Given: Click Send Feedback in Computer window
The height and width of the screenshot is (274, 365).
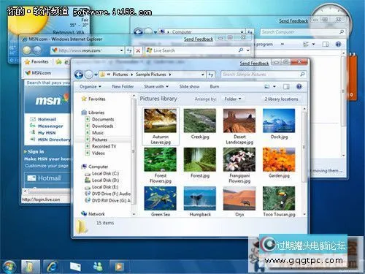Looking at the screenshot, I should point(293,21).
